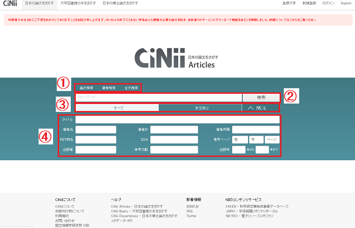Click the ログイン link

point(328,3)
